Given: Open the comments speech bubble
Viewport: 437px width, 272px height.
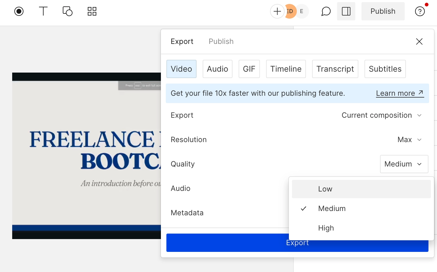Looking at the screenshot, I should point(326,12).
